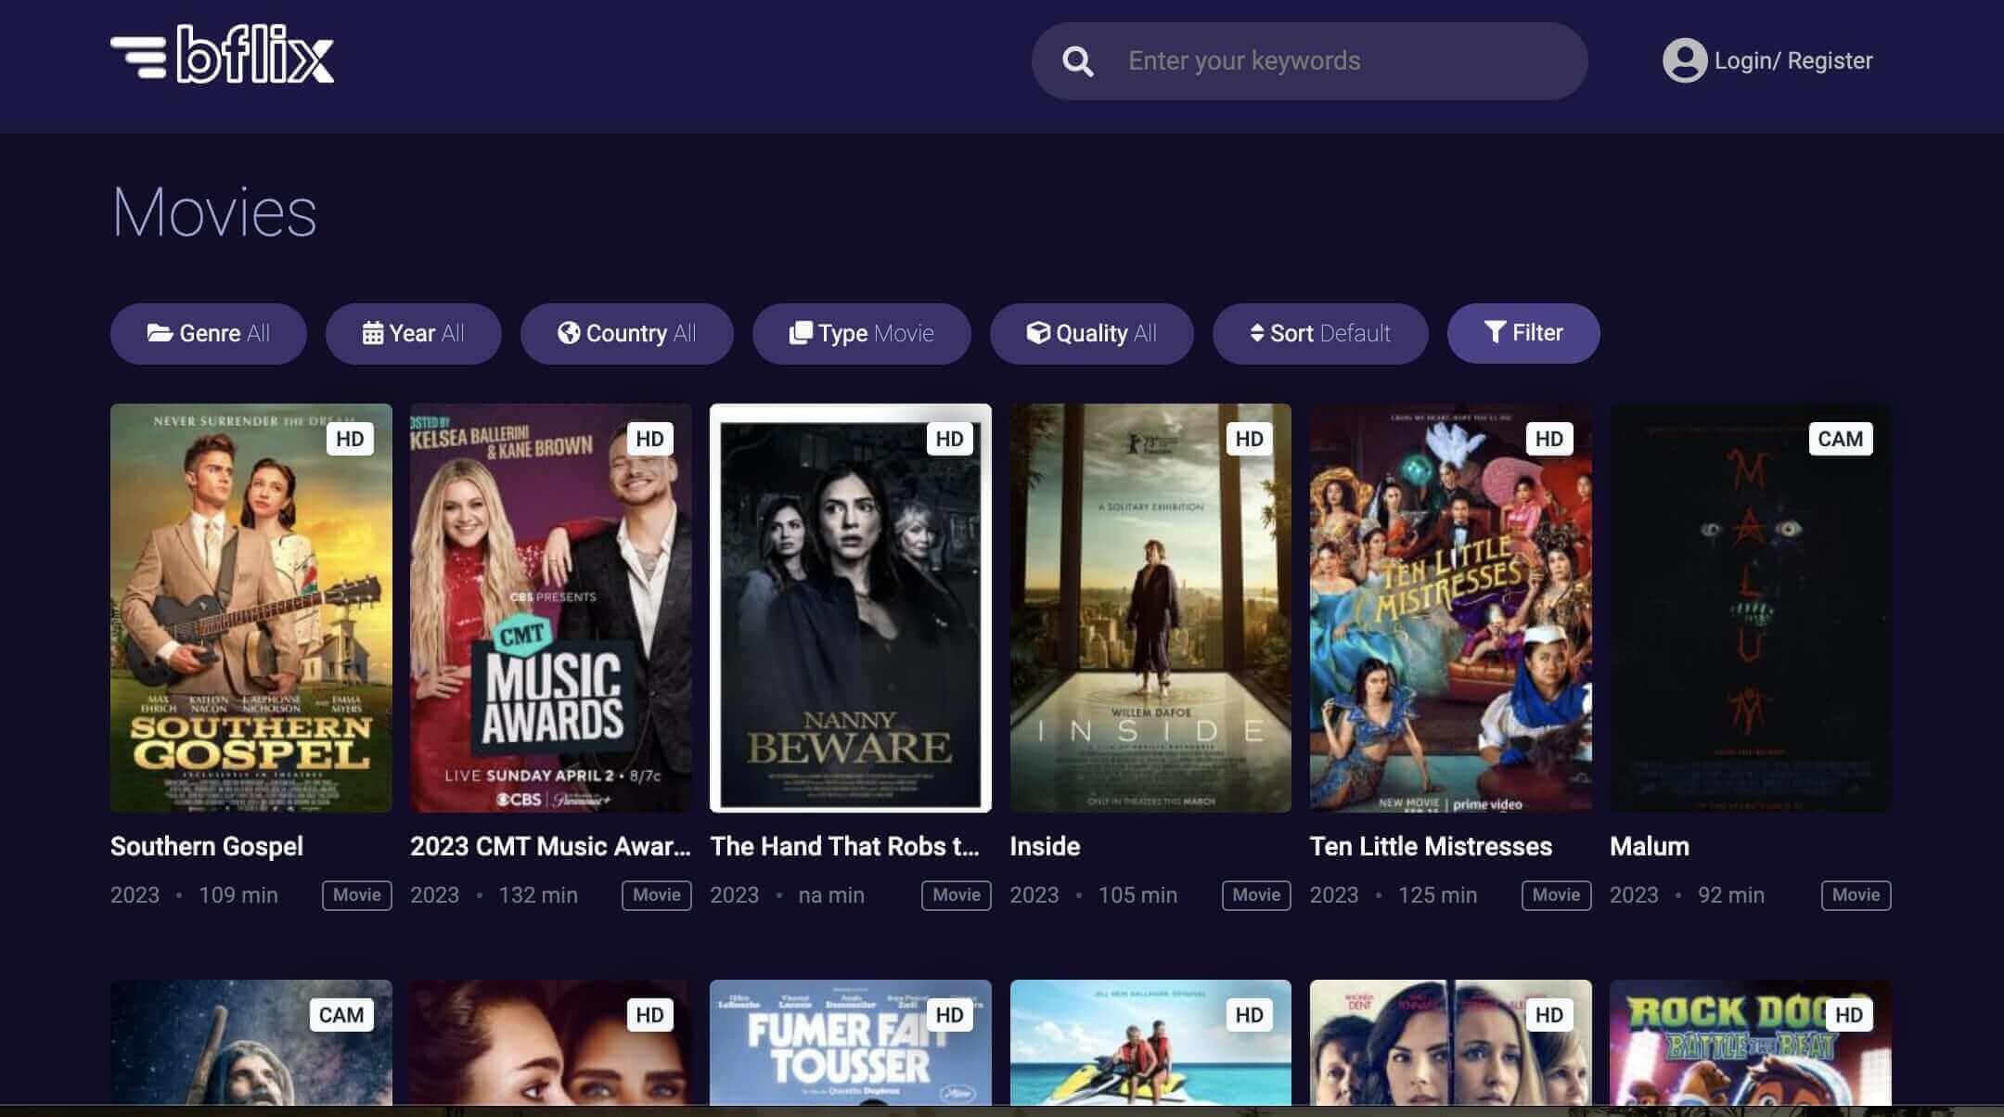This screenshot has width=2004, height=1117.
Task: Click the funnel icon on the Filter button
Action: click(x=1494, y=332)
